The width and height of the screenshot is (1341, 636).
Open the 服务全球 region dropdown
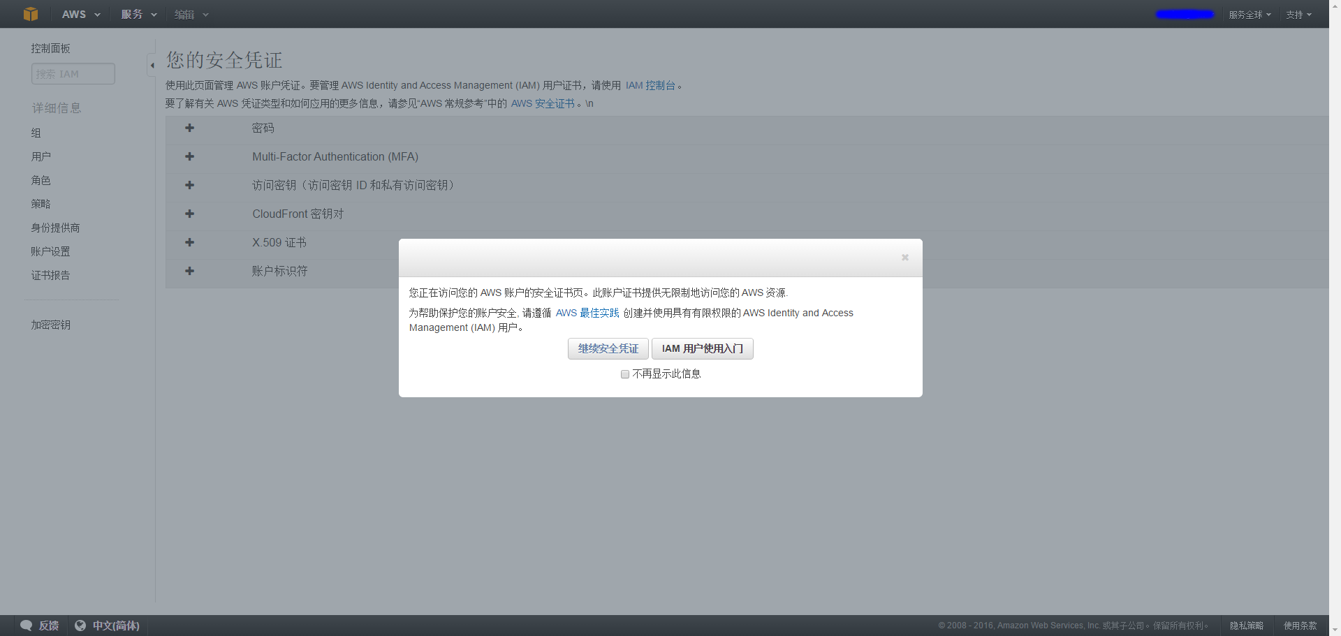click(1250, 14)
